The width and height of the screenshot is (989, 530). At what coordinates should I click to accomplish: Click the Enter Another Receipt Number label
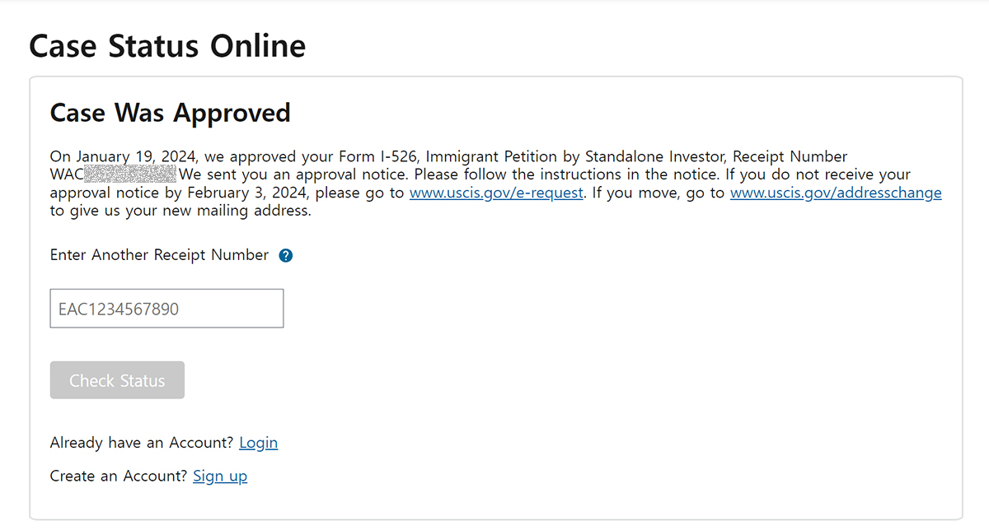tap(159, 255)
